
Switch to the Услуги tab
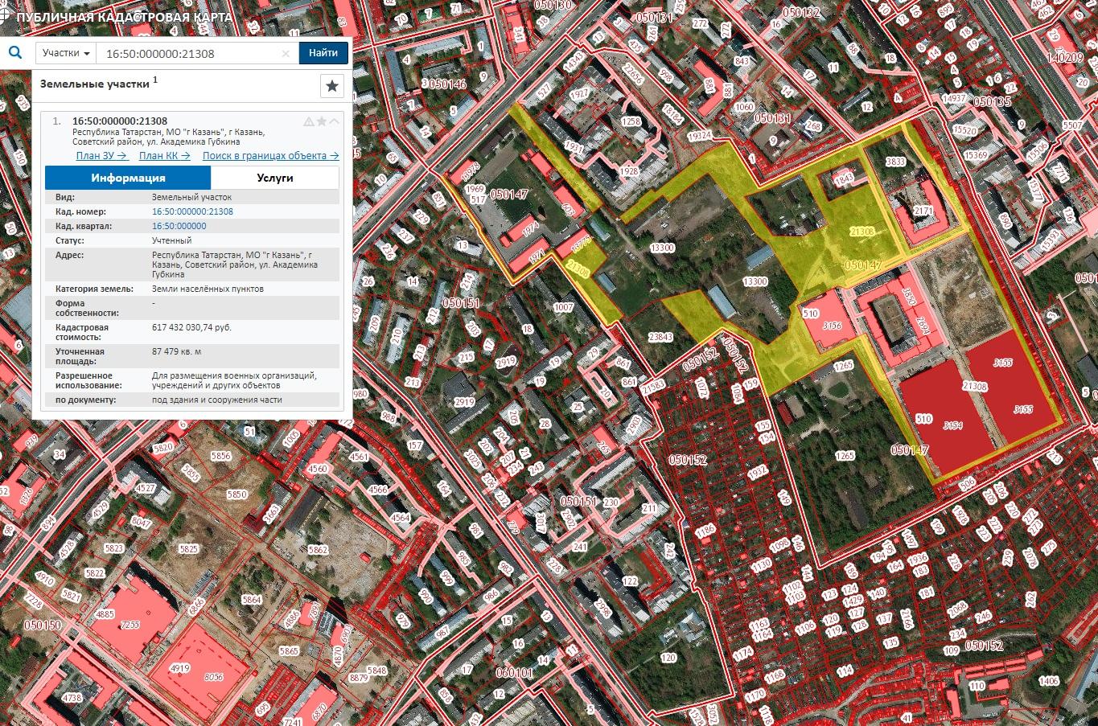pos(275,178)
